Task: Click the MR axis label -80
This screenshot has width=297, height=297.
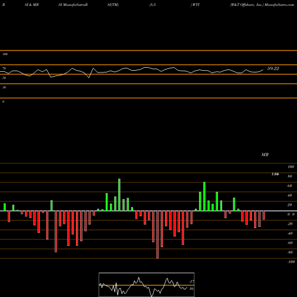Action: click(x=290, y=252)
